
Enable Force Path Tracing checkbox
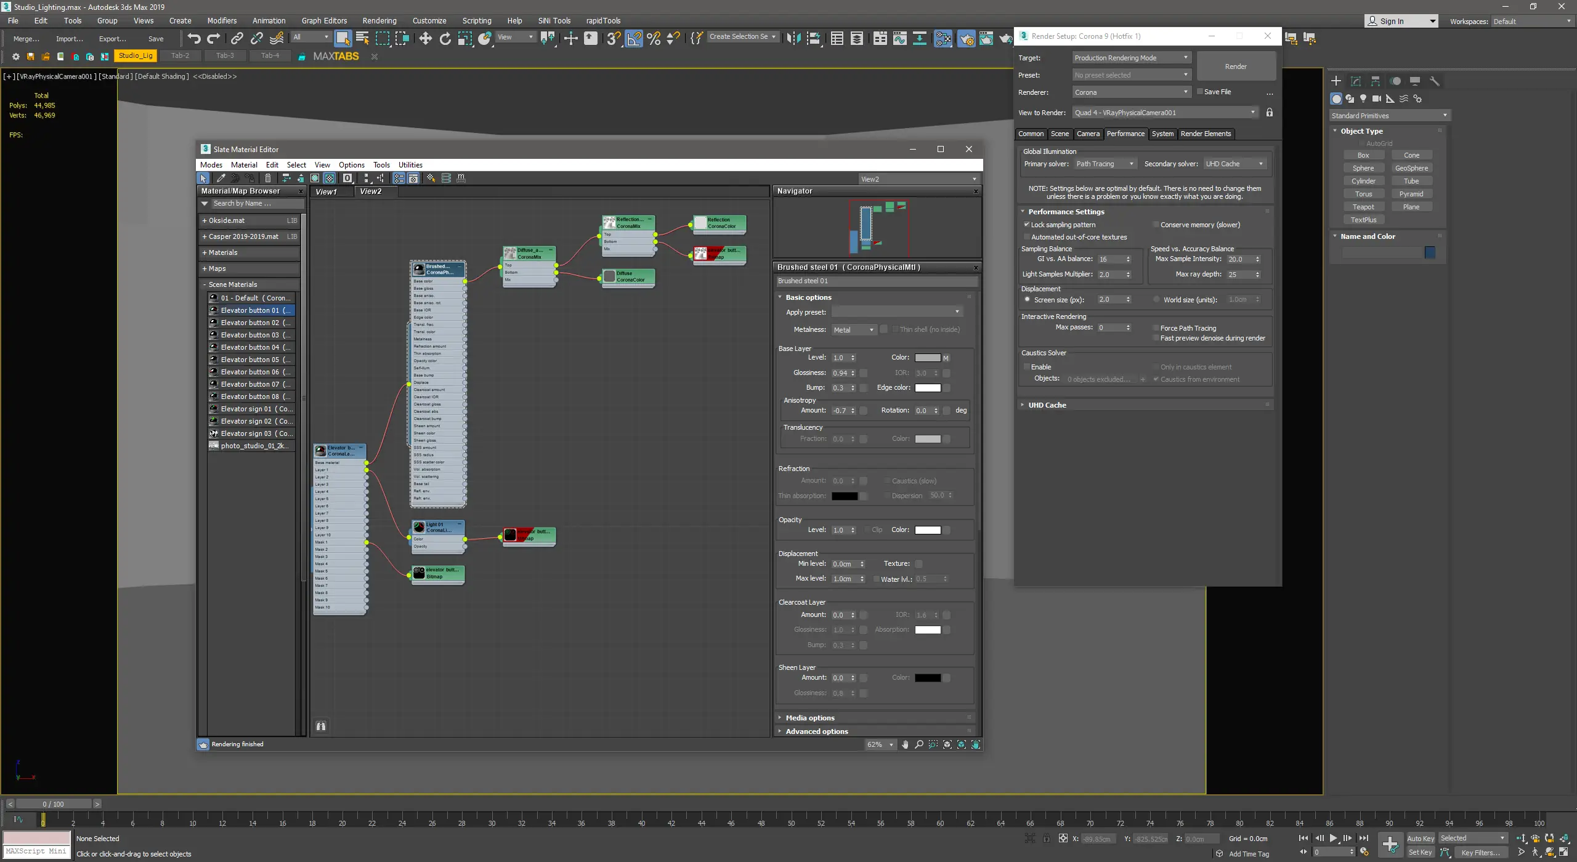1156,328
